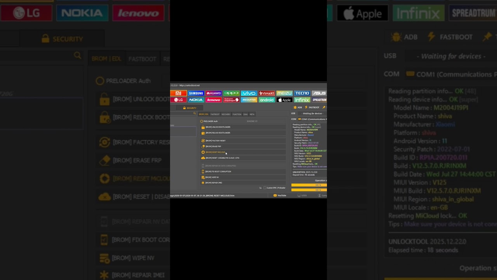This screenshot has width=497, height=280.
Task: Click the upper 100 % progress bar
Action: tap(309, 185)
